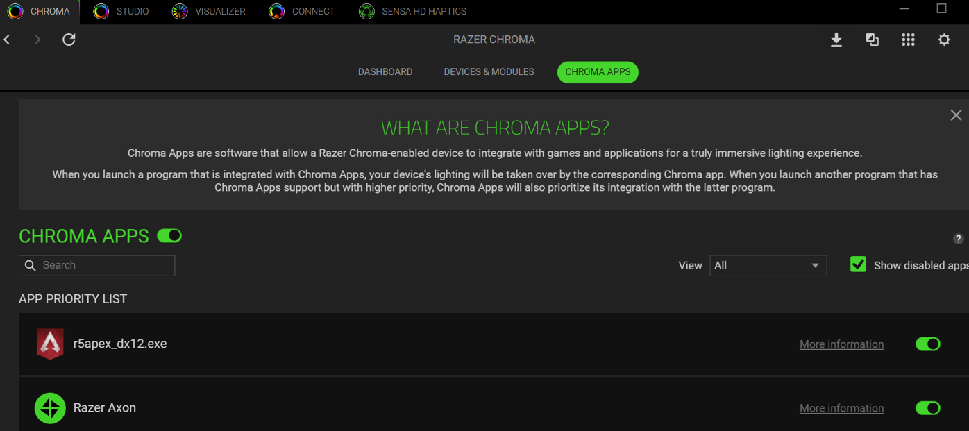Open the View filter dropdown

coord(768,265)
